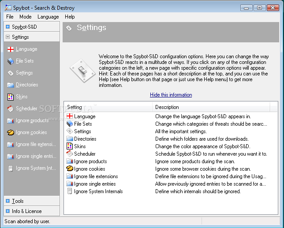The height and width of the screenshot is (228, 284).
Task: Click the File Sets book icon in sidebar
Action: pyautogui.click(x=11, y=61)
